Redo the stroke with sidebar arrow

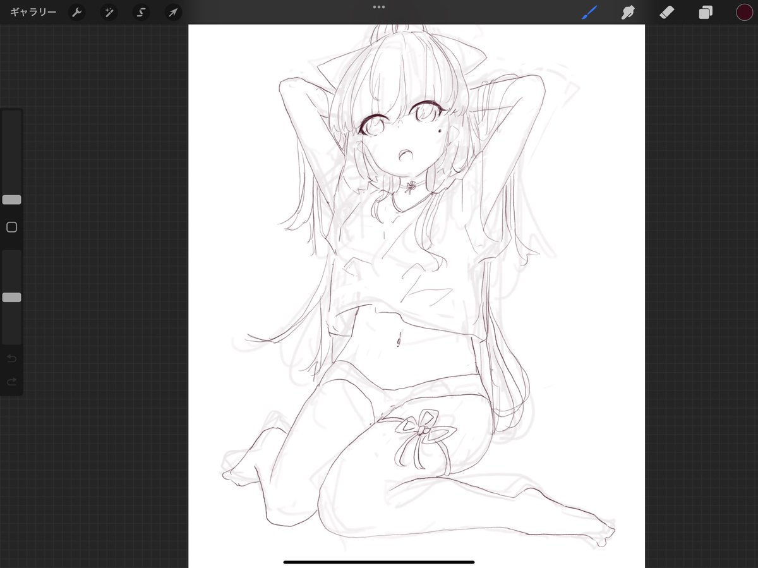click(11, 382)
